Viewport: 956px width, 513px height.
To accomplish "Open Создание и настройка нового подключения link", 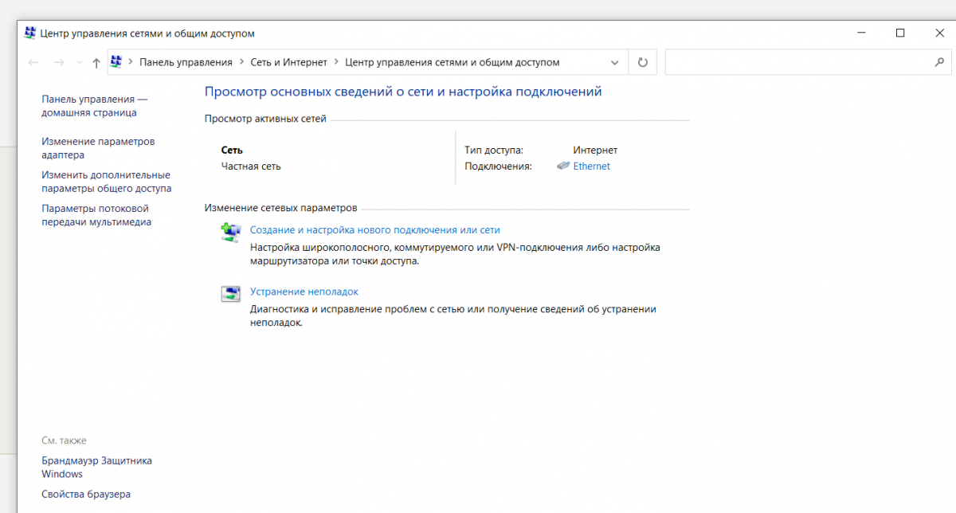I will [x=375, y=229].
